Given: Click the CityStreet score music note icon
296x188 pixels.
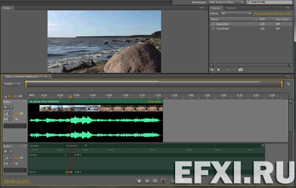Looking at the screenshot, I should pos(213,29).
